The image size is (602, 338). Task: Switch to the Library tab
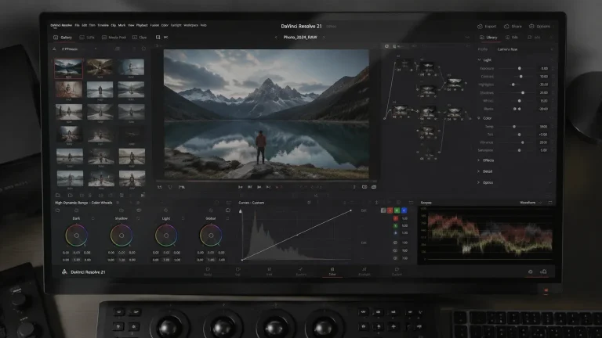488,38
